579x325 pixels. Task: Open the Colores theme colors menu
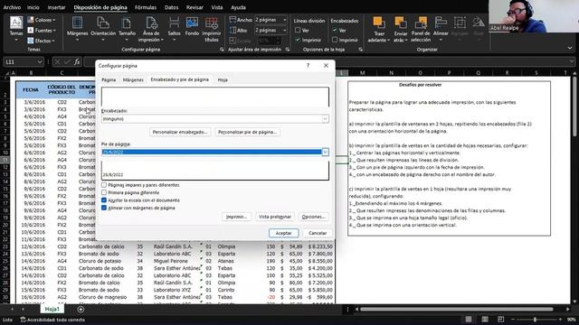tap(42, 20)
